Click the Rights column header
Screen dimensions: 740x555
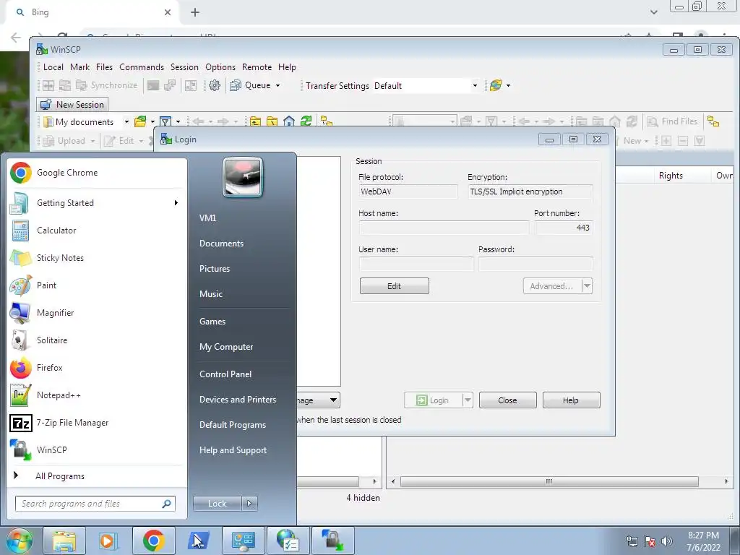(671, 176)
